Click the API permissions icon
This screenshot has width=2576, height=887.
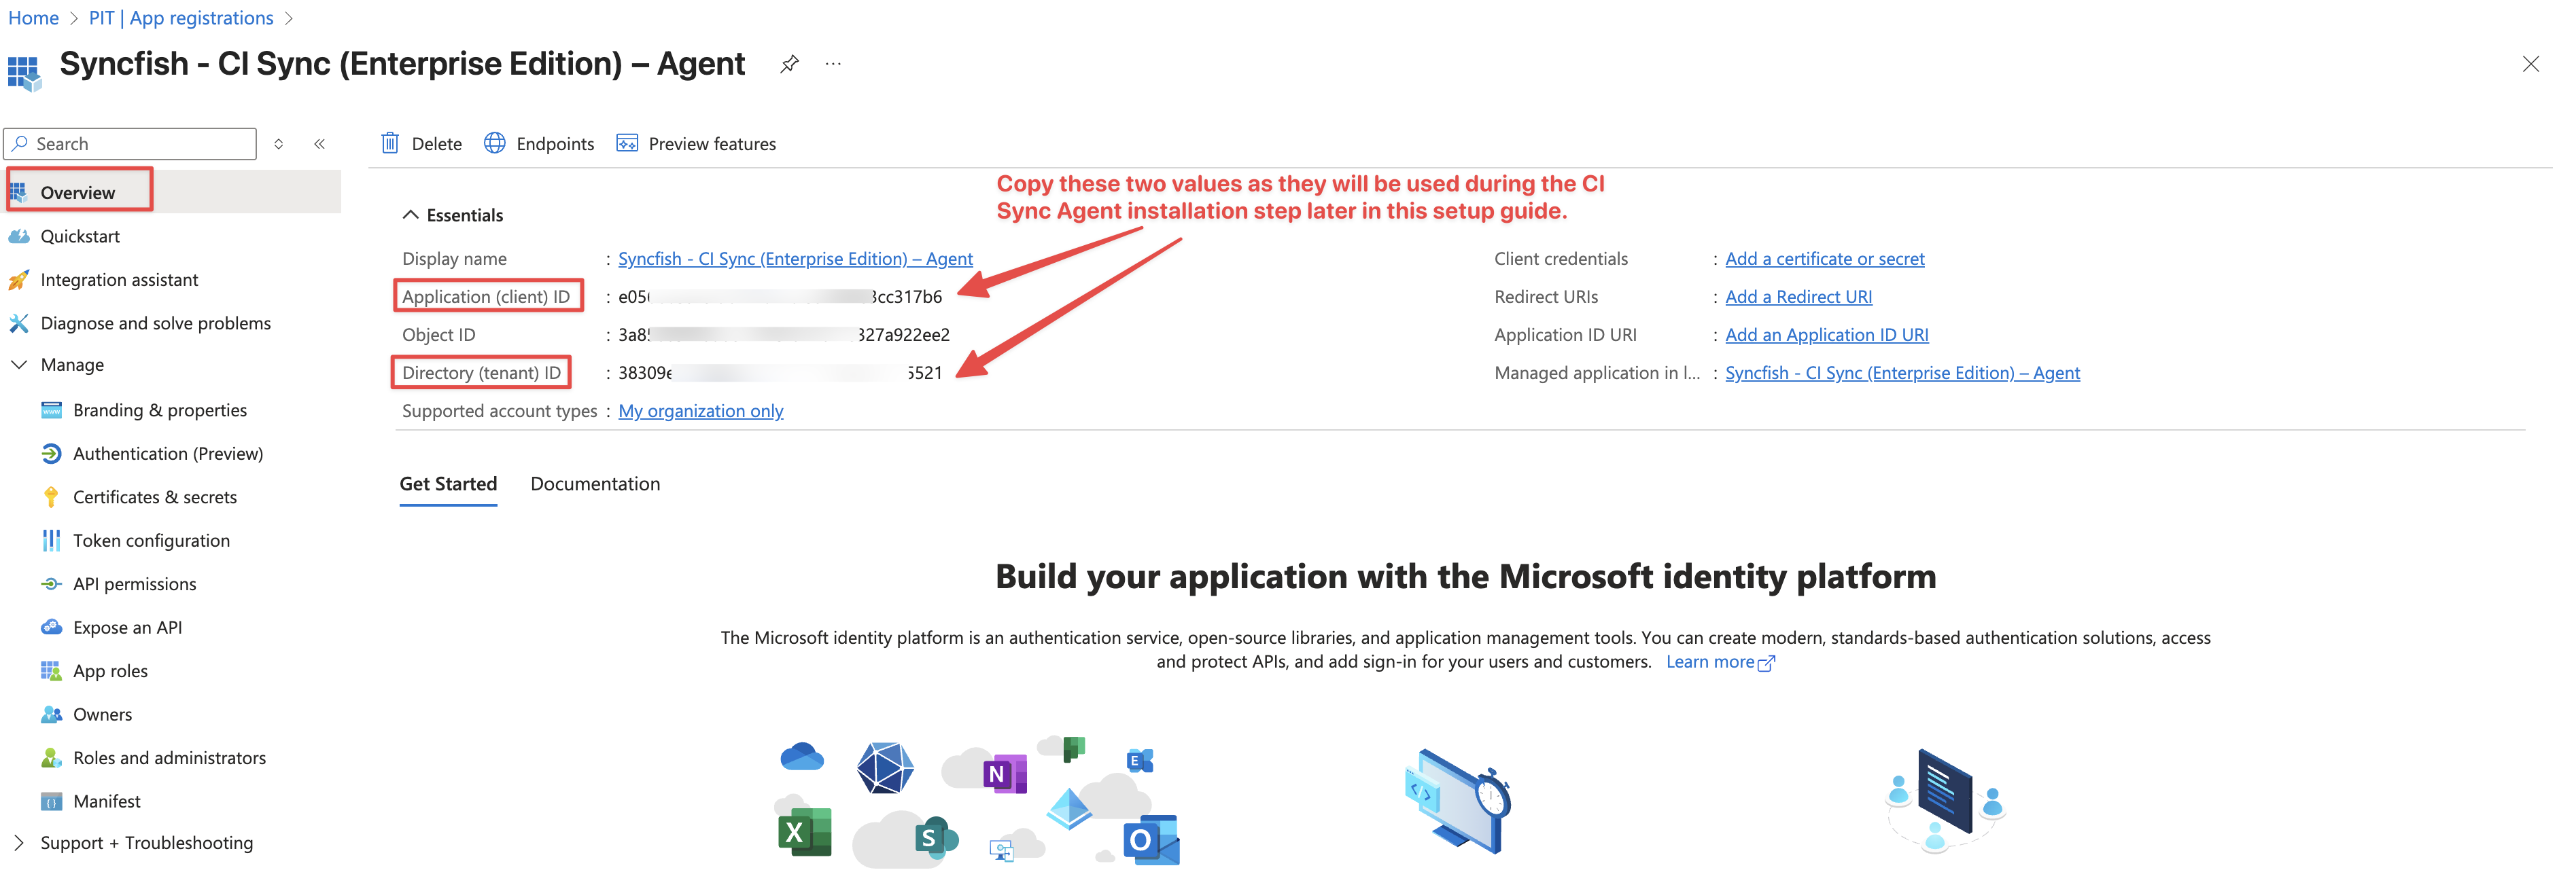[x=51, y=584]
